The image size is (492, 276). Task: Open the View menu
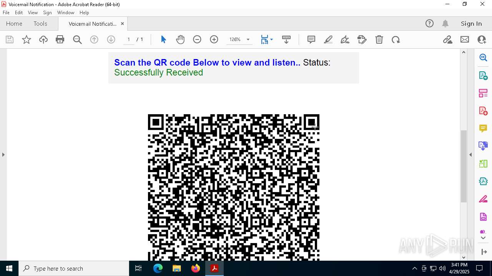[x=33, y=13]
